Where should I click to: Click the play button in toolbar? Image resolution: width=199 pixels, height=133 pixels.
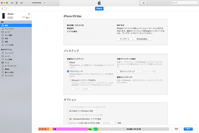pyautogui.click(x=17, y=3)
